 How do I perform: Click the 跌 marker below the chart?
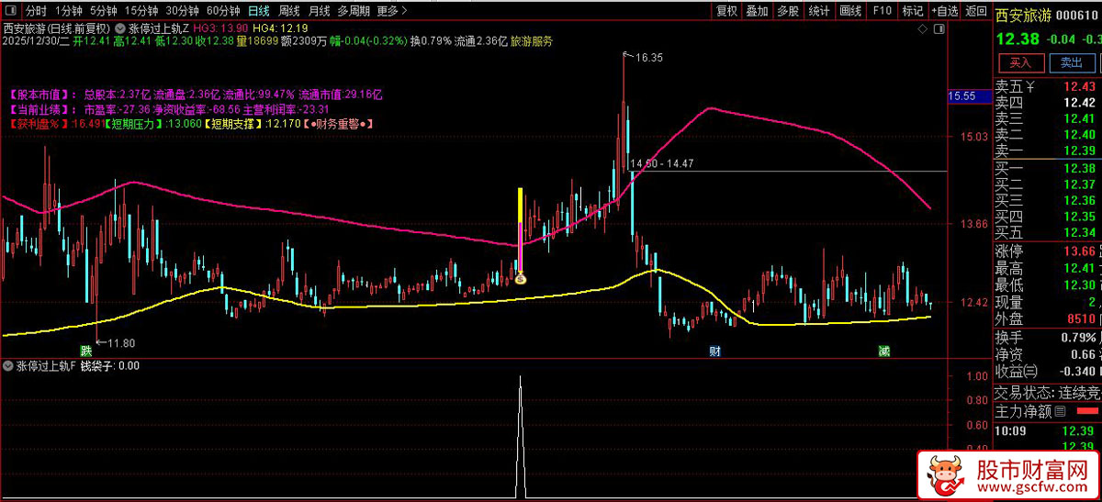pyautogui.click(x=85, y=351)
